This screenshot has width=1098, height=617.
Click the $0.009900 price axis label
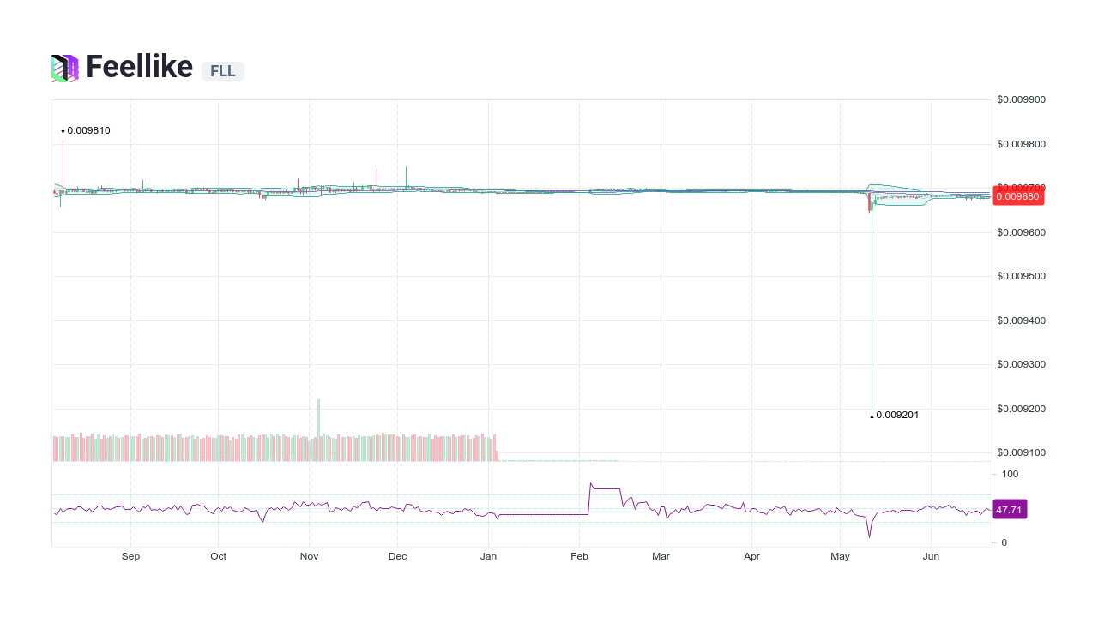point(1020,99)
